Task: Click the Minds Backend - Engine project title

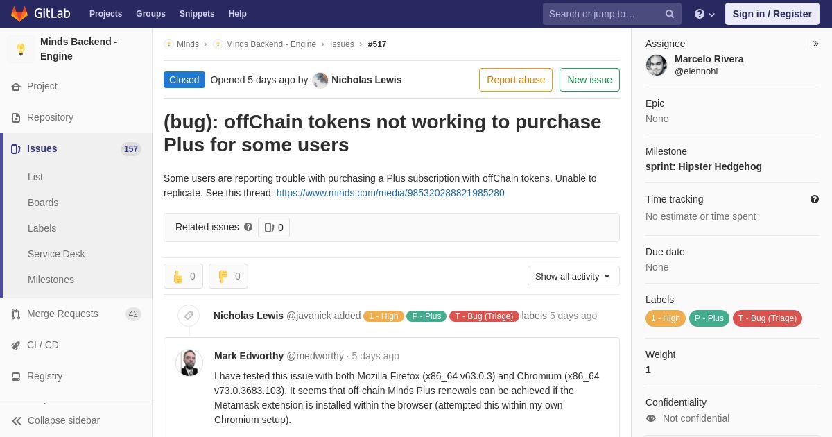Action: tap(79, 49)
